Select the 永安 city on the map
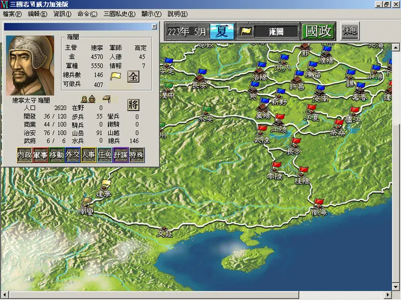The height and width of the screenshot is (300, 401). coord(206,114)
